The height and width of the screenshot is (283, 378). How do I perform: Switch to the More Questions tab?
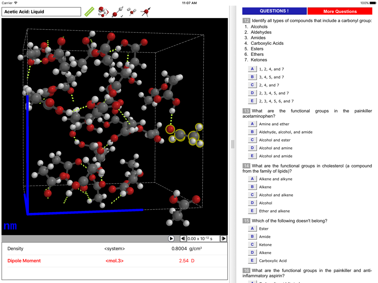click(x=340, y=11)
